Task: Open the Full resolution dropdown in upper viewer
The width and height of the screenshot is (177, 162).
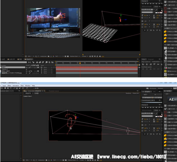Action: [x=59, y=56]
